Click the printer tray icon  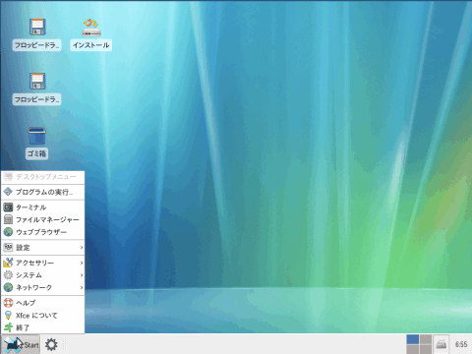click(x=442, y=344)
